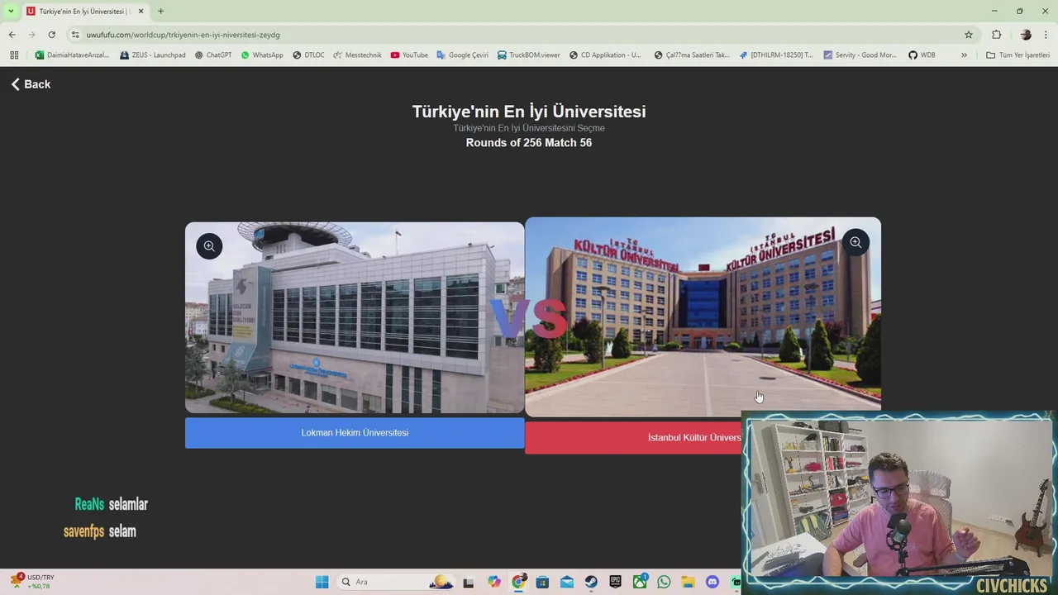
Task: Open Windows Start menu
Action: [322, 582]
